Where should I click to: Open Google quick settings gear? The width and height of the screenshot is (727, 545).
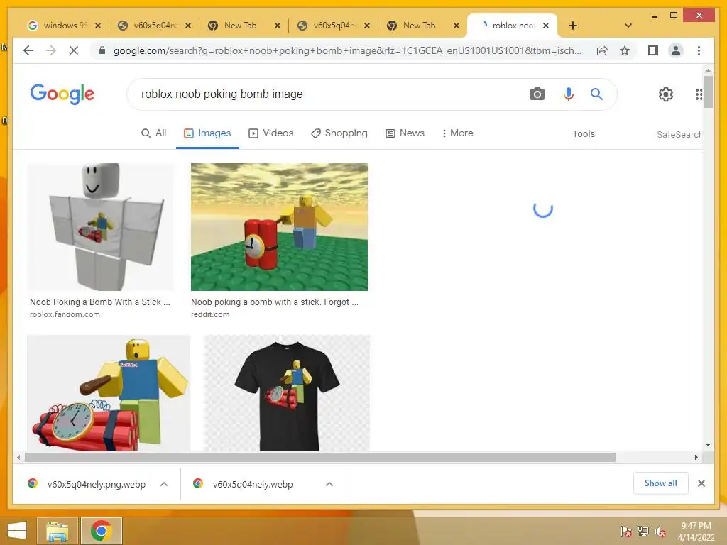(666, 94)
